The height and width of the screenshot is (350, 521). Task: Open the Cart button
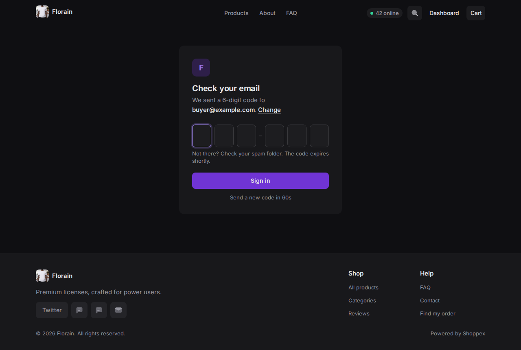[x=476, y=13]
